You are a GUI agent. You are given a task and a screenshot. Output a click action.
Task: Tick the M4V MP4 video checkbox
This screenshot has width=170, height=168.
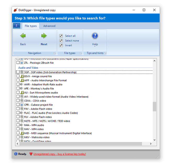(x=18, y=129)
